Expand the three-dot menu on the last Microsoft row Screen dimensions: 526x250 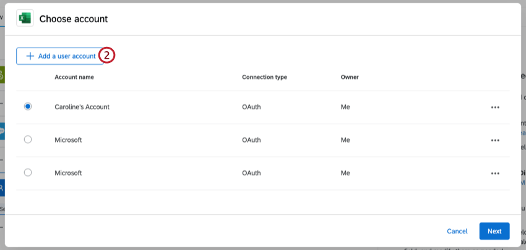click(494, 173)
